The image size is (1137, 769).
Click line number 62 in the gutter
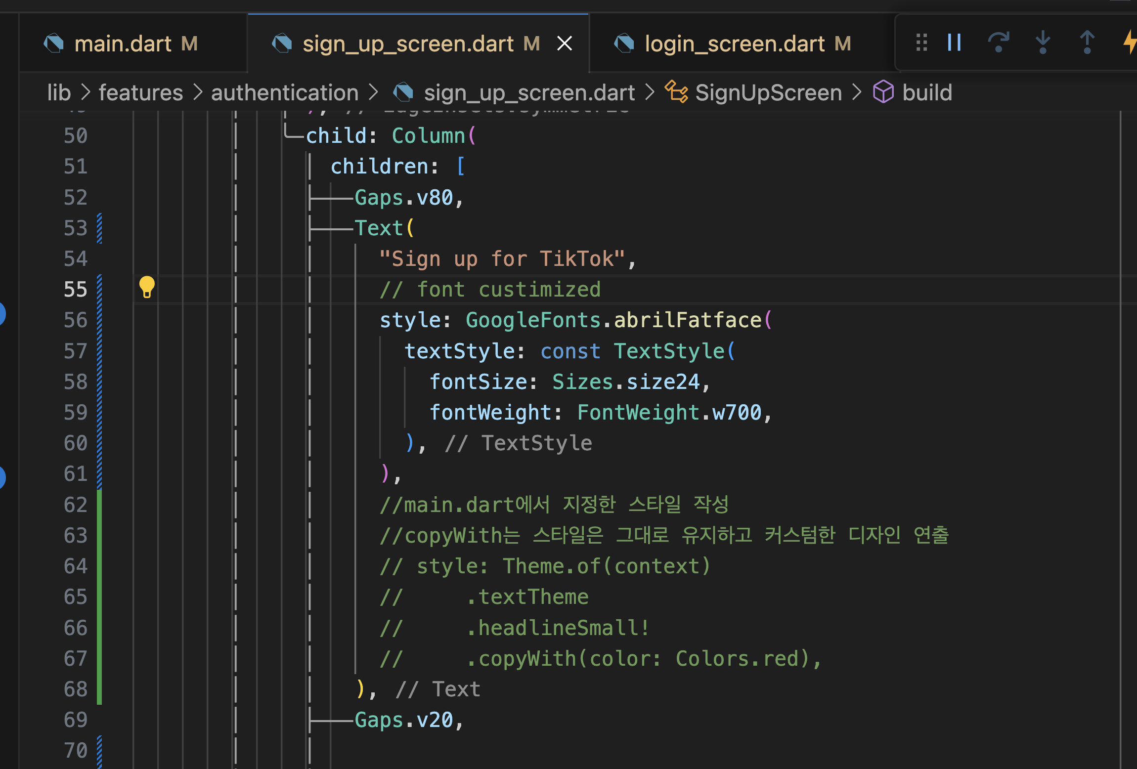point(75,505)
